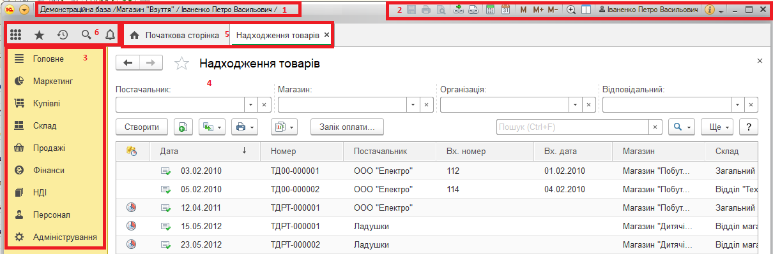Open the create-based-on dropdown button

click(212, 127)
